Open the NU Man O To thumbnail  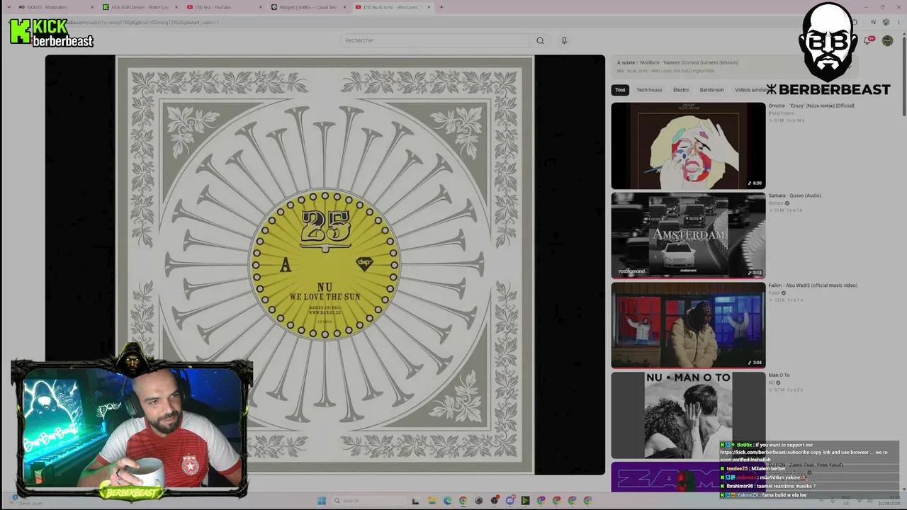coord(688,415)
